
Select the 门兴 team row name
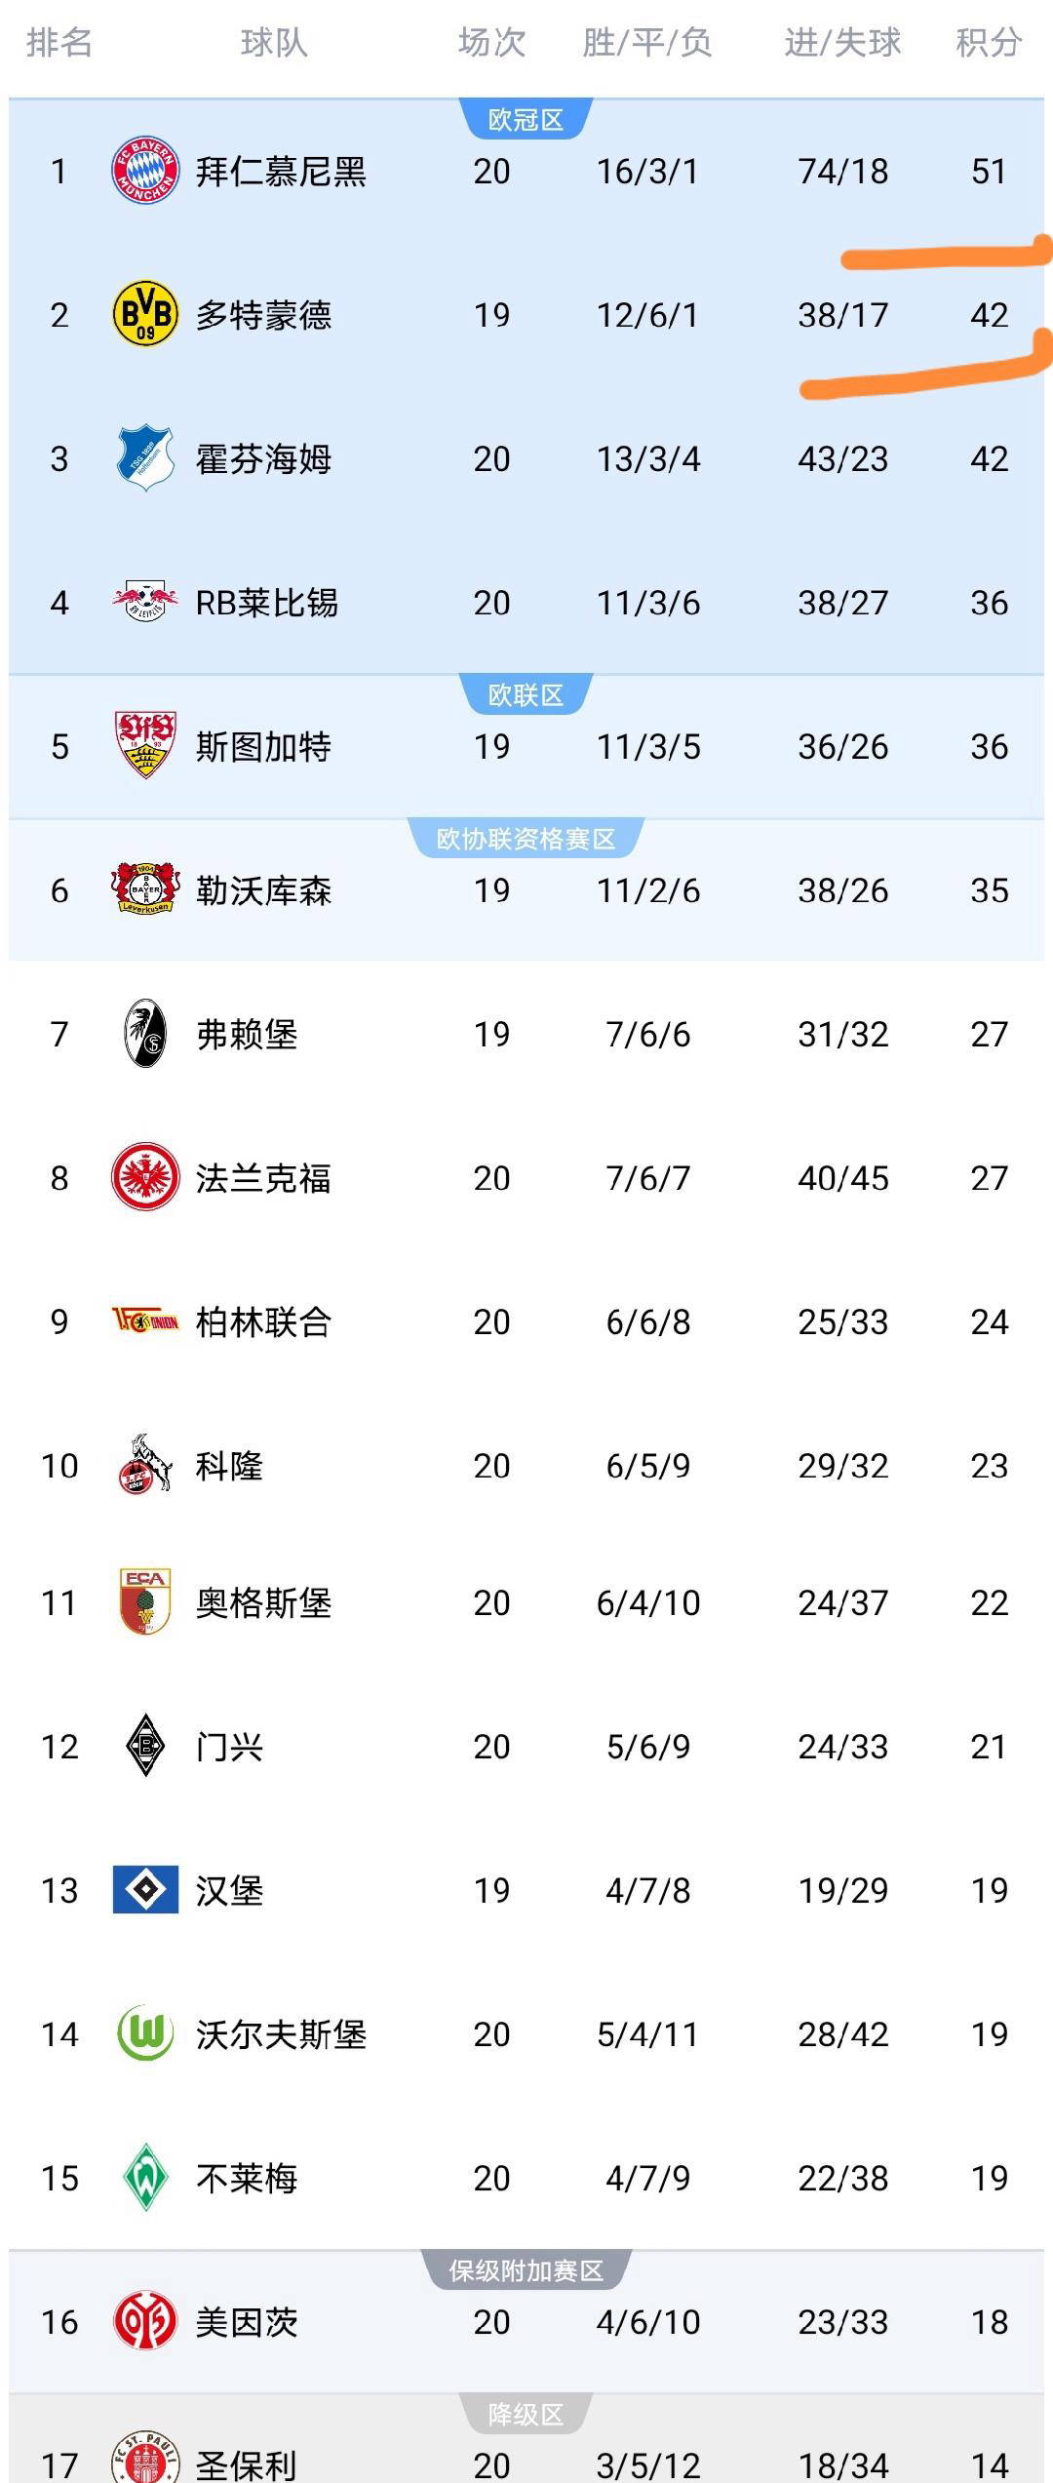(x=229, y=1747)
